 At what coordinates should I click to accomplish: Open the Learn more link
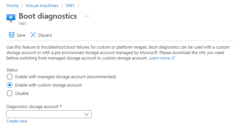(159, 58)
